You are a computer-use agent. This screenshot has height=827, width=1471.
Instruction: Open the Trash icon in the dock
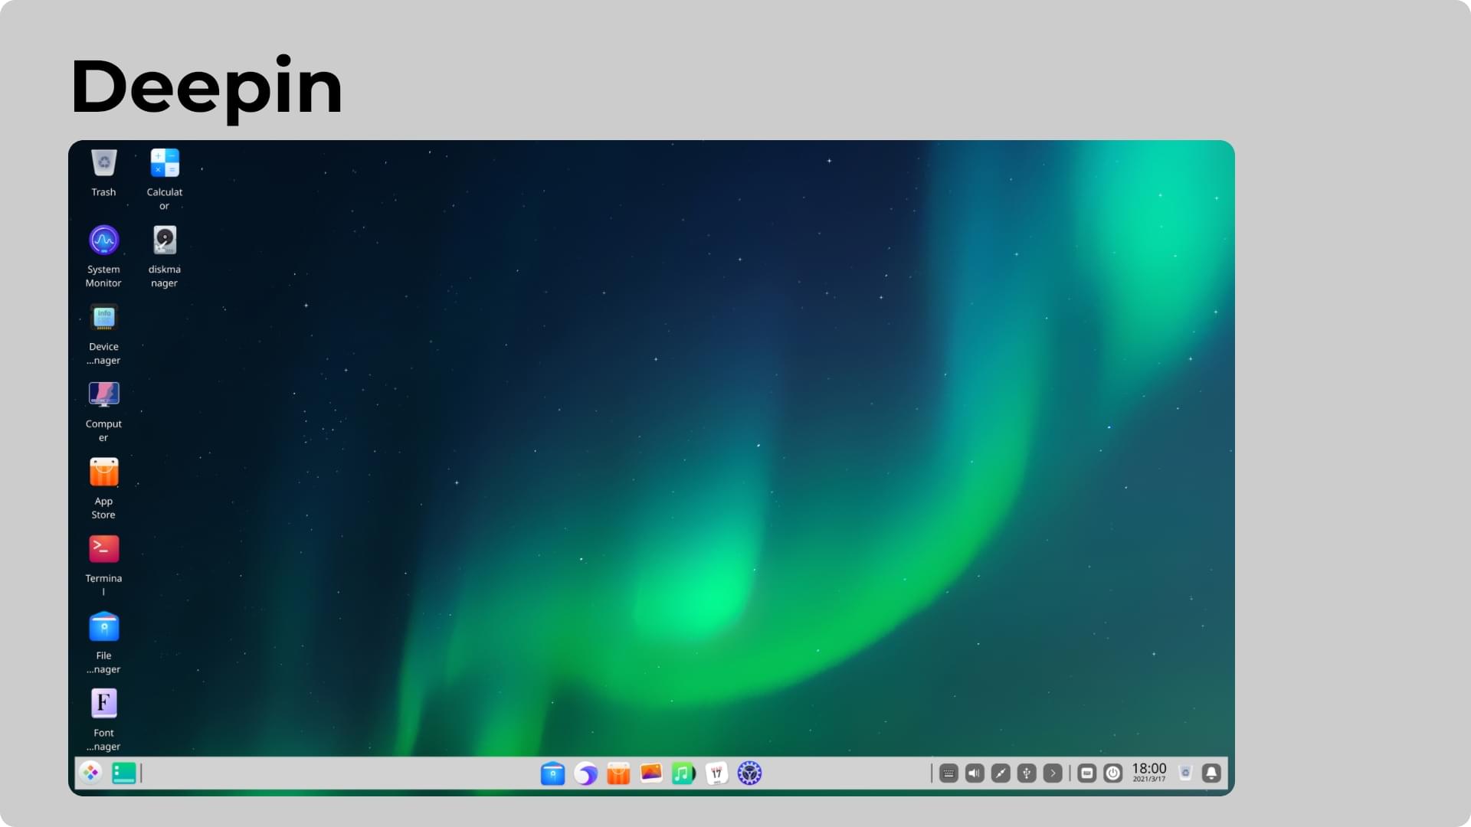click(x=1185, y=773)
